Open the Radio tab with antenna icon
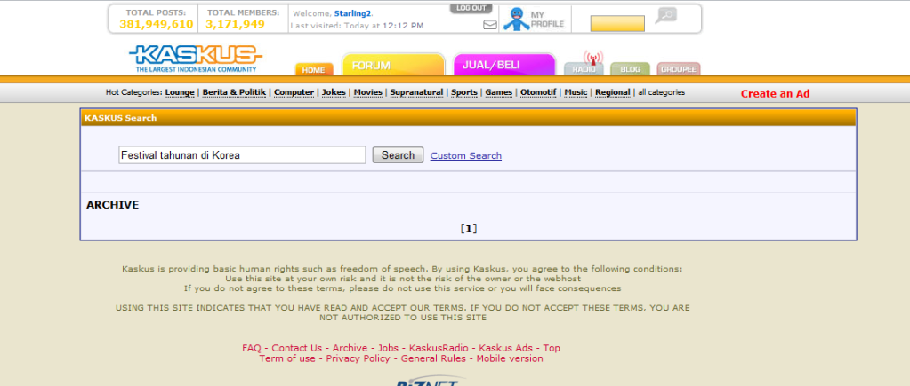Screen dimensions: 910x386 click(584, 65)
